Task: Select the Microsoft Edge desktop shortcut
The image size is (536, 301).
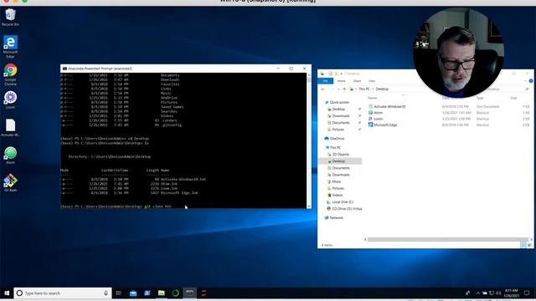Action: (x=10, y=47)
